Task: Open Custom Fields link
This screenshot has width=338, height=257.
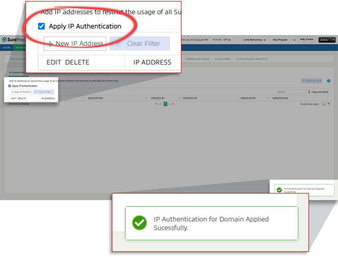Action: 223,59
